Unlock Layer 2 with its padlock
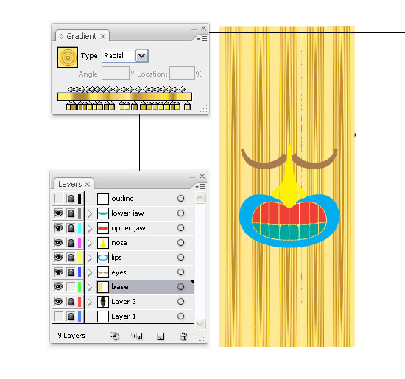The width and height of the screenshot is (405, 379). [x=71, y=302]
